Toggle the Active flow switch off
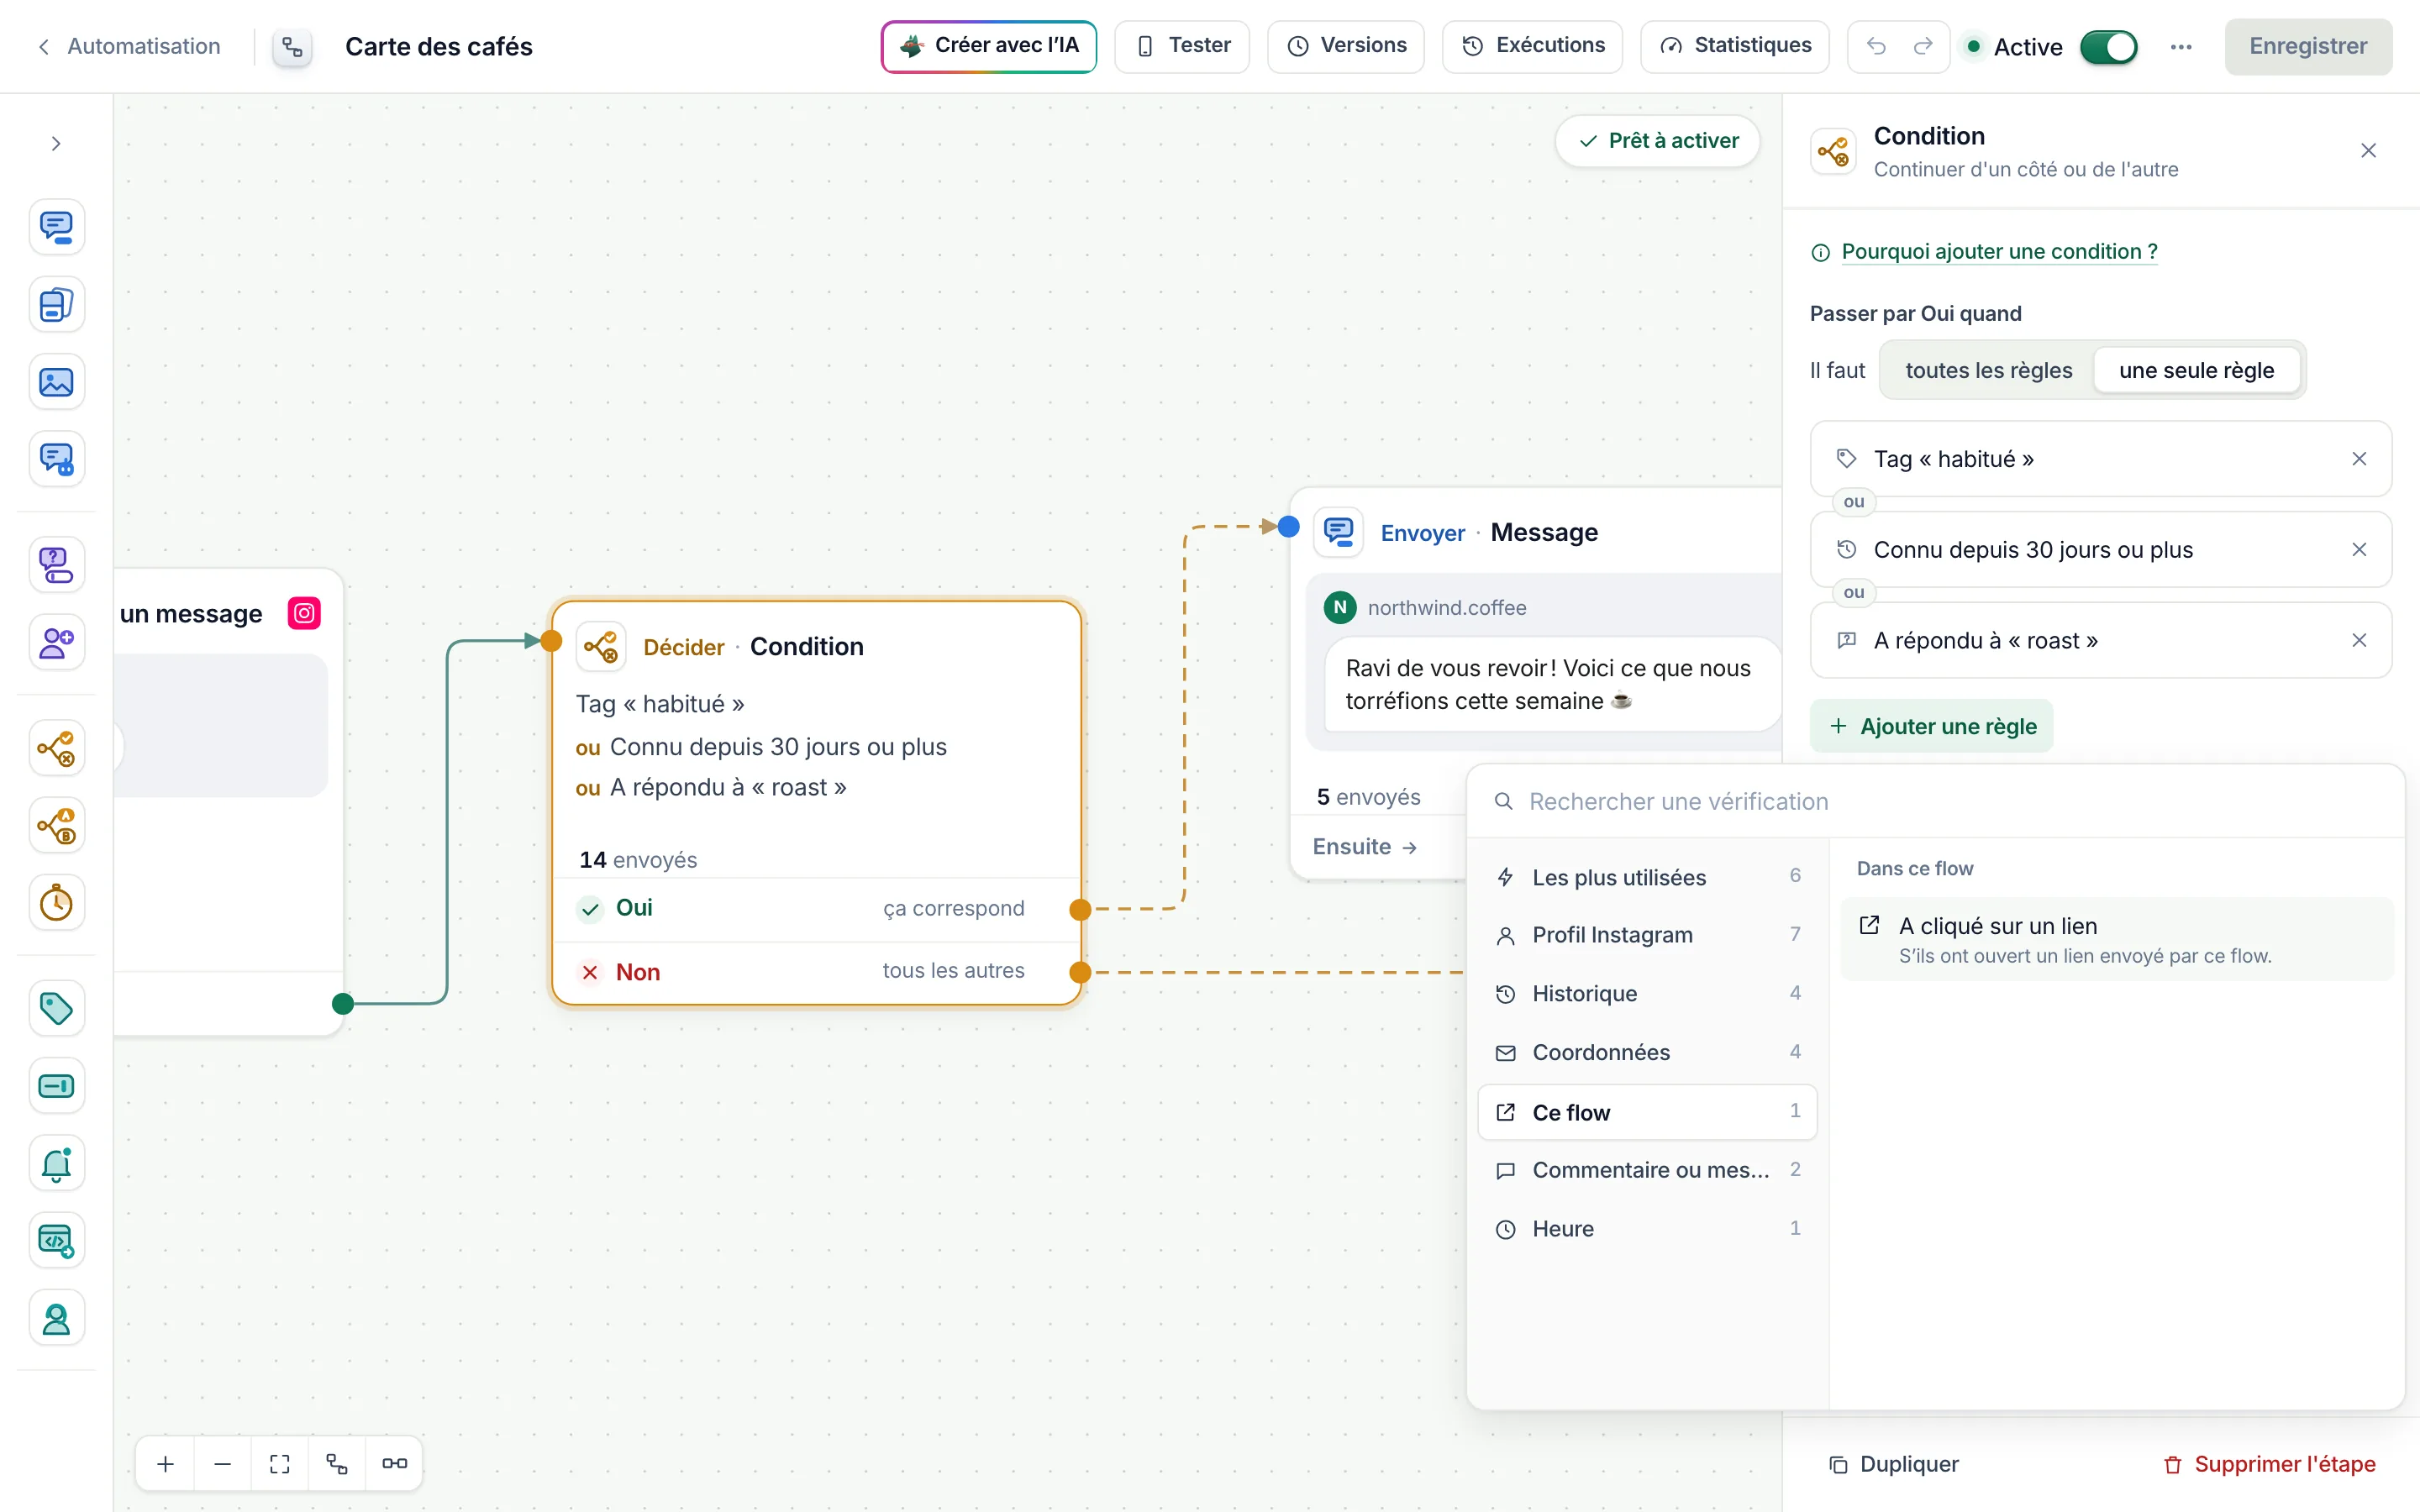This screenshot has height=1512, width=2420. [2108, 46]
